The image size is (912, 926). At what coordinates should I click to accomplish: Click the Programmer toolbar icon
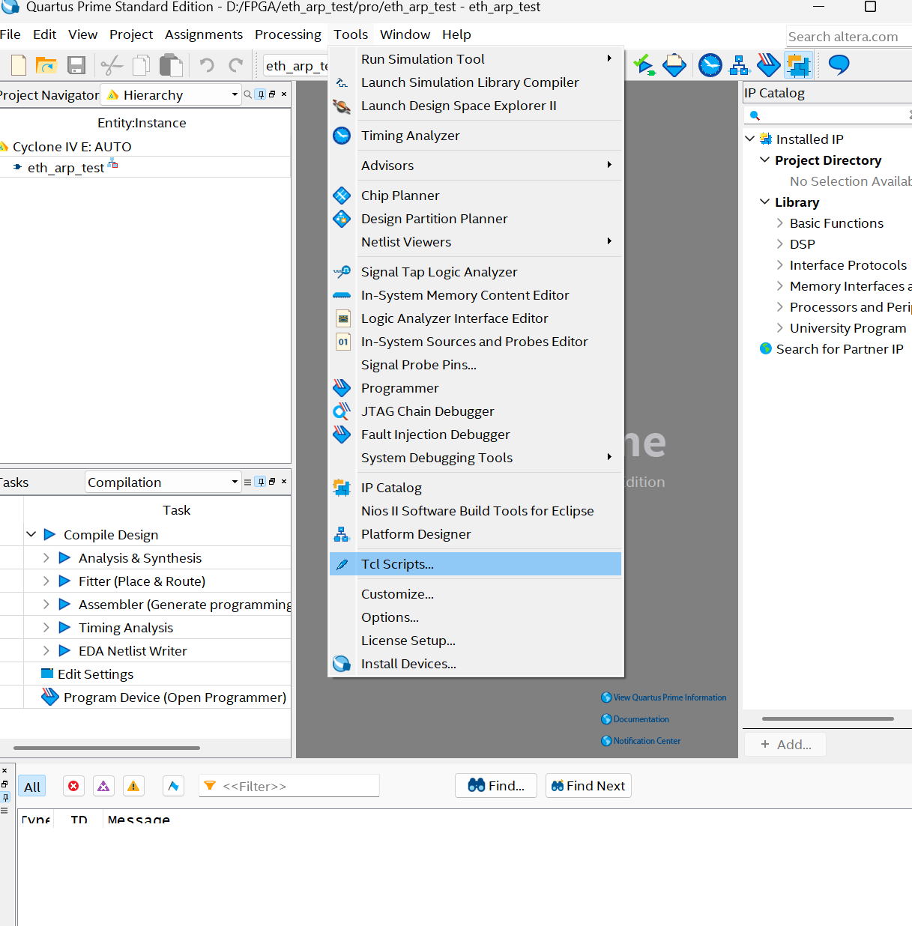pos(769,66)
